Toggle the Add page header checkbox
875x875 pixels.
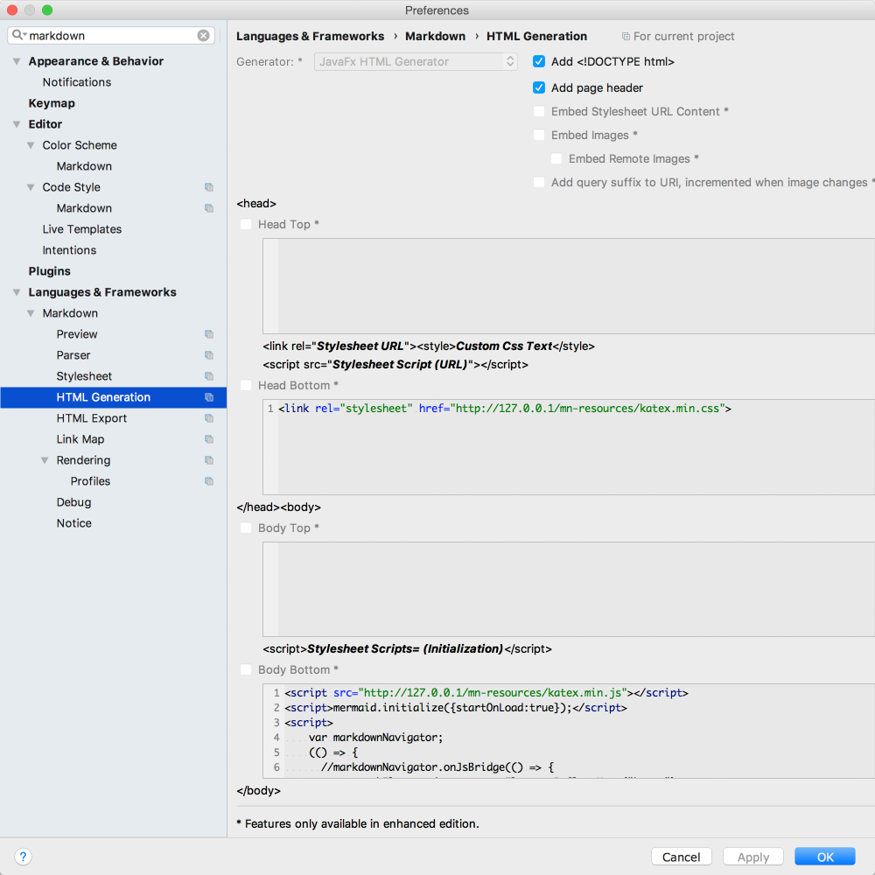[538, 87]
